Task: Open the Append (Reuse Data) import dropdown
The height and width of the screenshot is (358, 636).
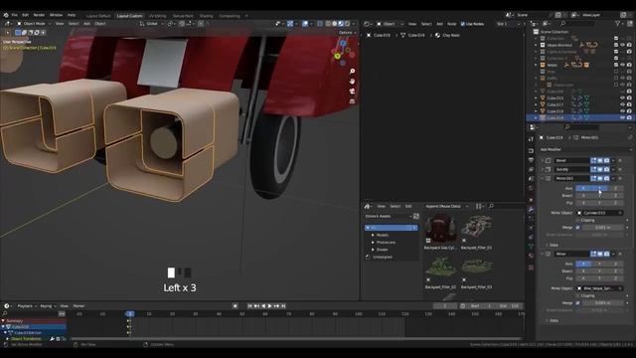Action: [x=445, y=206]
